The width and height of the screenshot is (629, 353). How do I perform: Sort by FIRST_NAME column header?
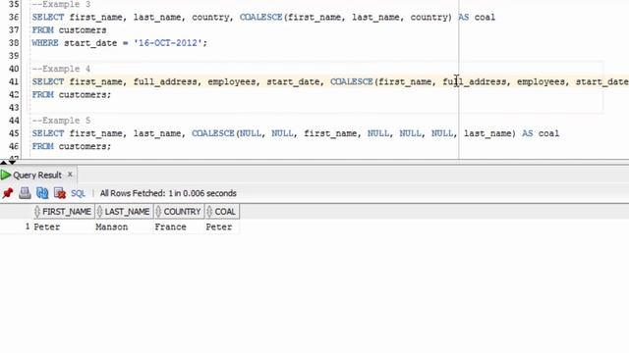(63, 212)
